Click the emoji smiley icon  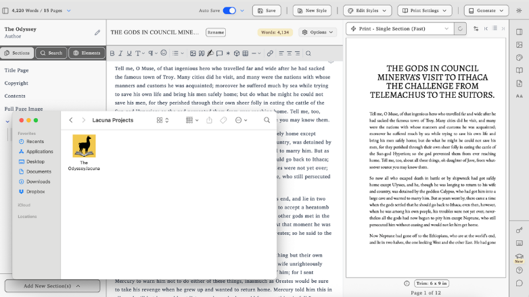click(x=164, y=53)
